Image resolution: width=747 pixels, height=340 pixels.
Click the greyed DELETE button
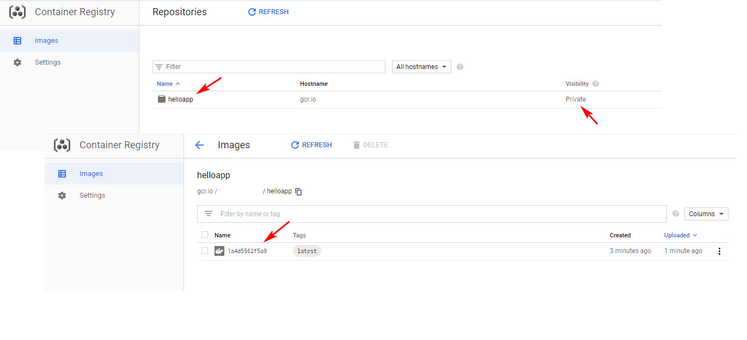370,145
